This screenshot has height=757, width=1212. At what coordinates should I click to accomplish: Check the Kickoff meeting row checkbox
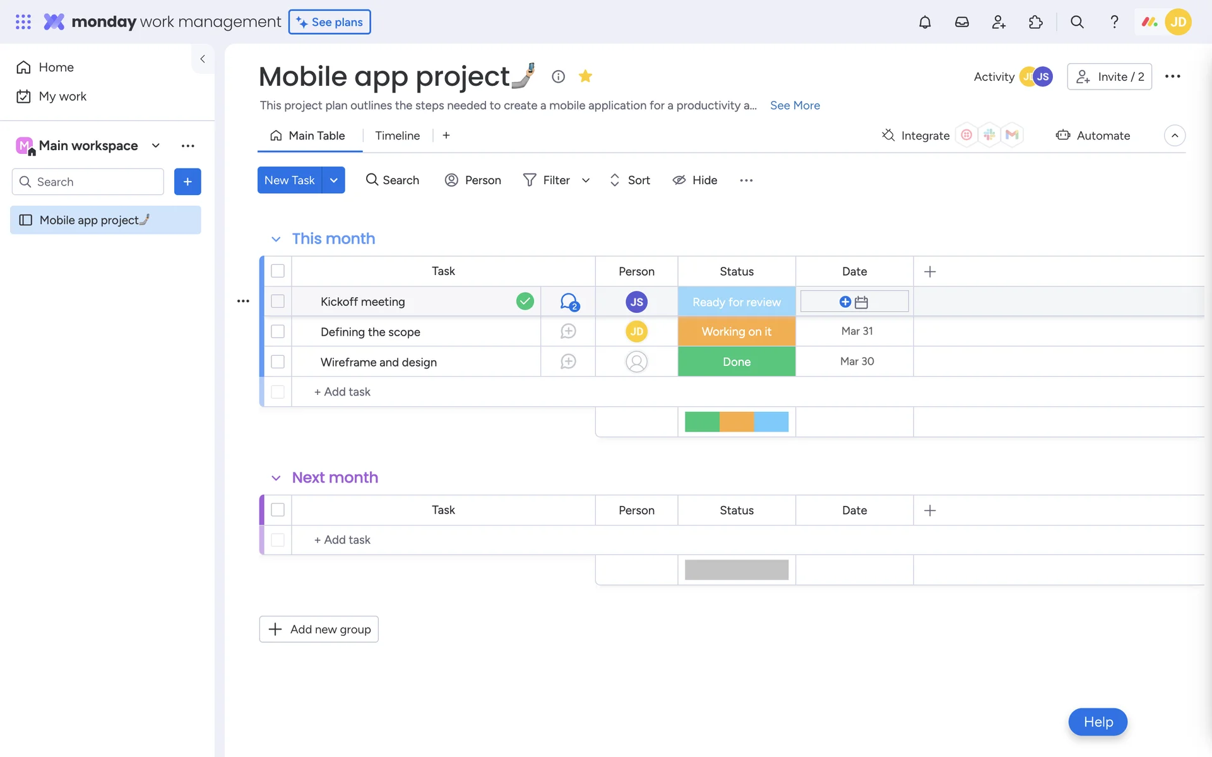[x=278, y=302]
